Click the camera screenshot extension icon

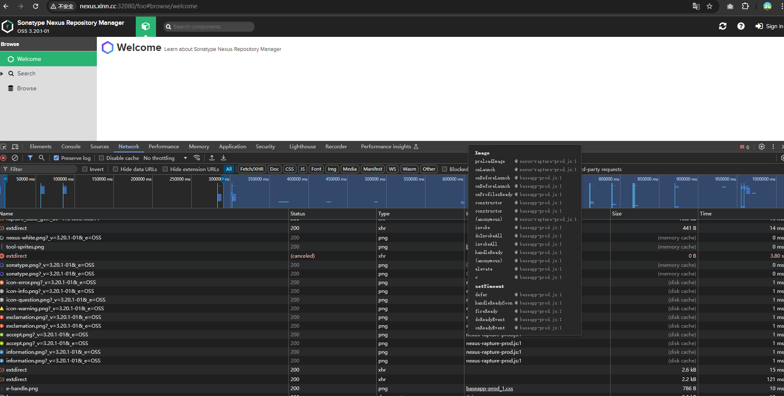click(730, 6)
